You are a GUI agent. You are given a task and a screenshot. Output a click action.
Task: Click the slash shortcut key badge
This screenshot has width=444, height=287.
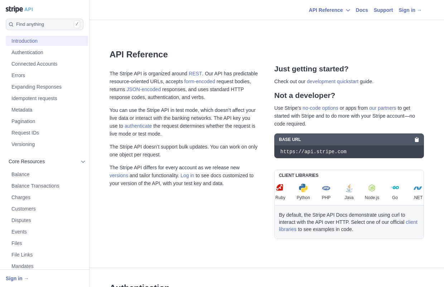tap(77, 24)
